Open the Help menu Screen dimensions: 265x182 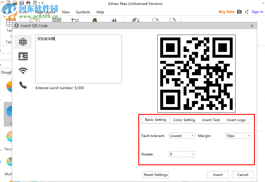[x=100, y=12]
